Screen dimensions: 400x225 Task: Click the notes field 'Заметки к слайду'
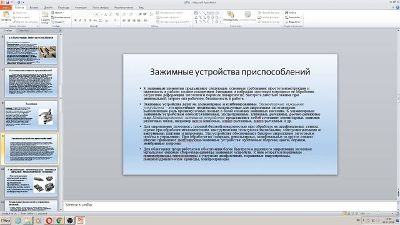(x=229, y=205)
